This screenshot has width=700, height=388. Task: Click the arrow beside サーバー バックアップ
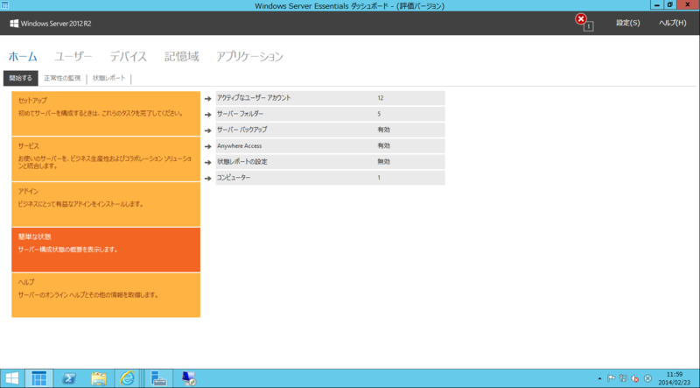point(207,131)
